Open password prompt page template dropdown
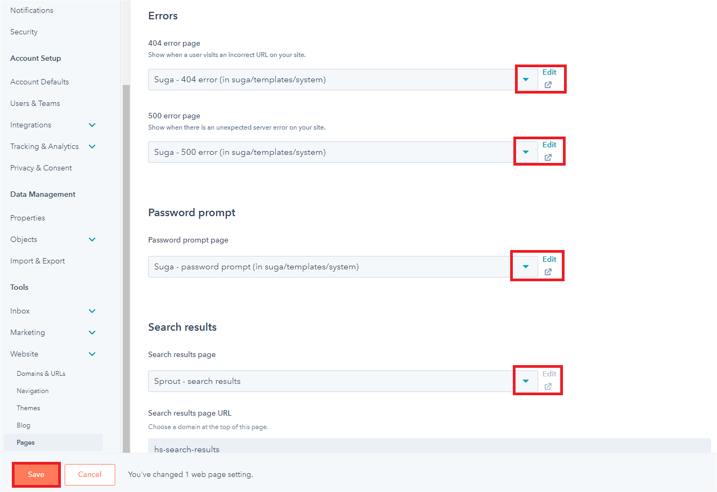Screen dimensions: 717x492 [526, 267]
